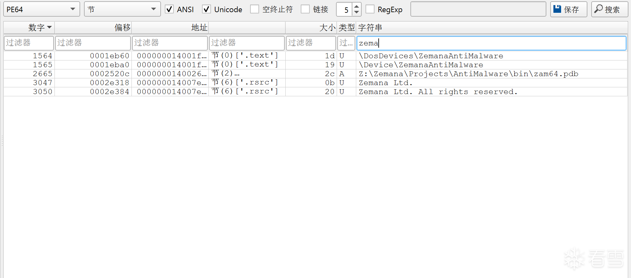Click the spinner down arrow for minimum length
Viewport: 631px width, 278px height.
(357, 12)
